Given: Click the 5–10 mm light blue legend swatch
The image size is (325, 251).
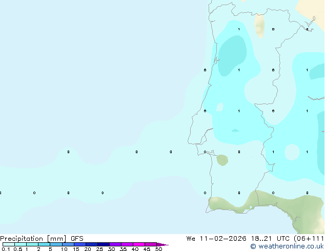Looking at the screenshot, I should (x=56, y=244).
